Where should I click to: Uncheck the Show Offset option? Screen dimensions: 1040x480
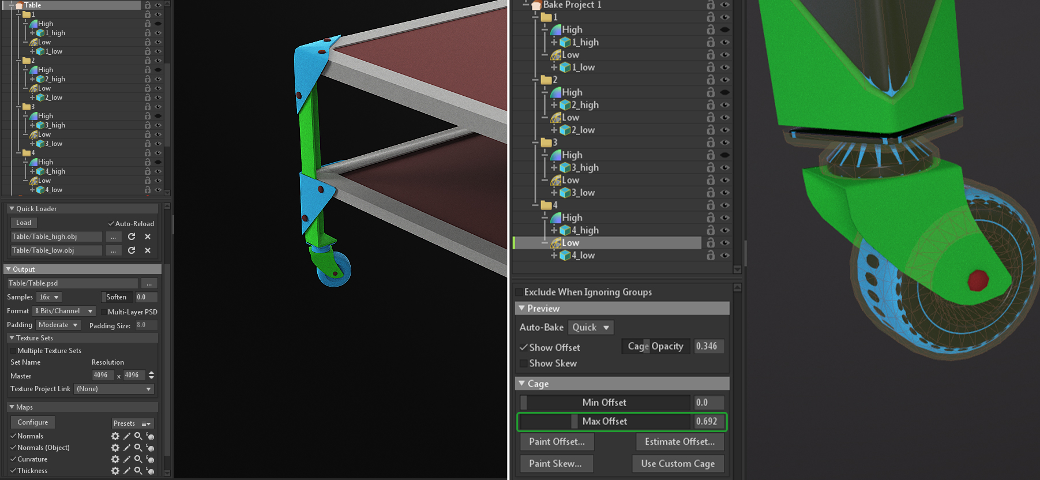coord(524,347)
